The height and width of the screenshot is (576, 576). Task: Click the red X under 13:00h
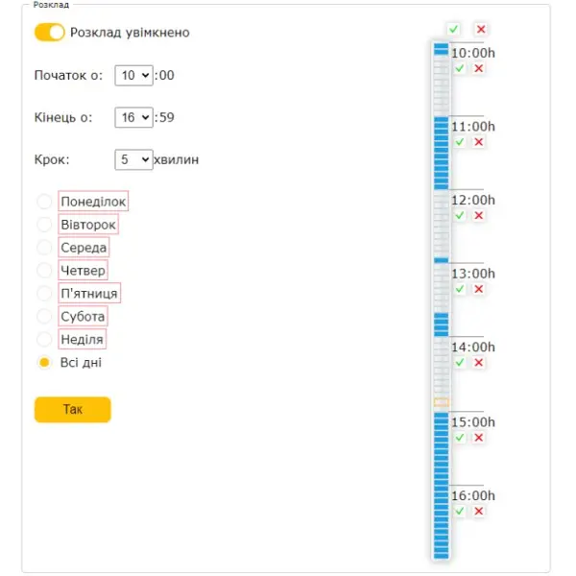point(478,289)
